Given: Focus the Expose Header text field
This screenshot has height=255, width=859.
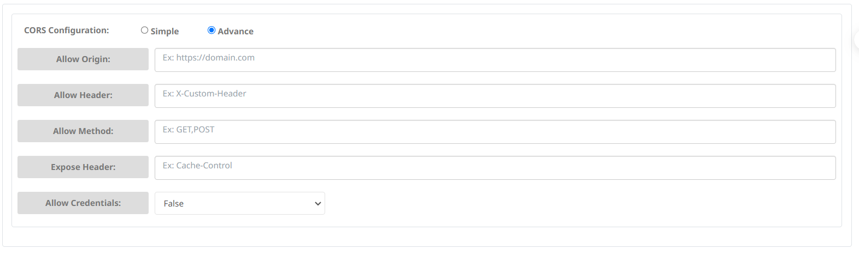Looking at the screenshot, I should point(495,168).
